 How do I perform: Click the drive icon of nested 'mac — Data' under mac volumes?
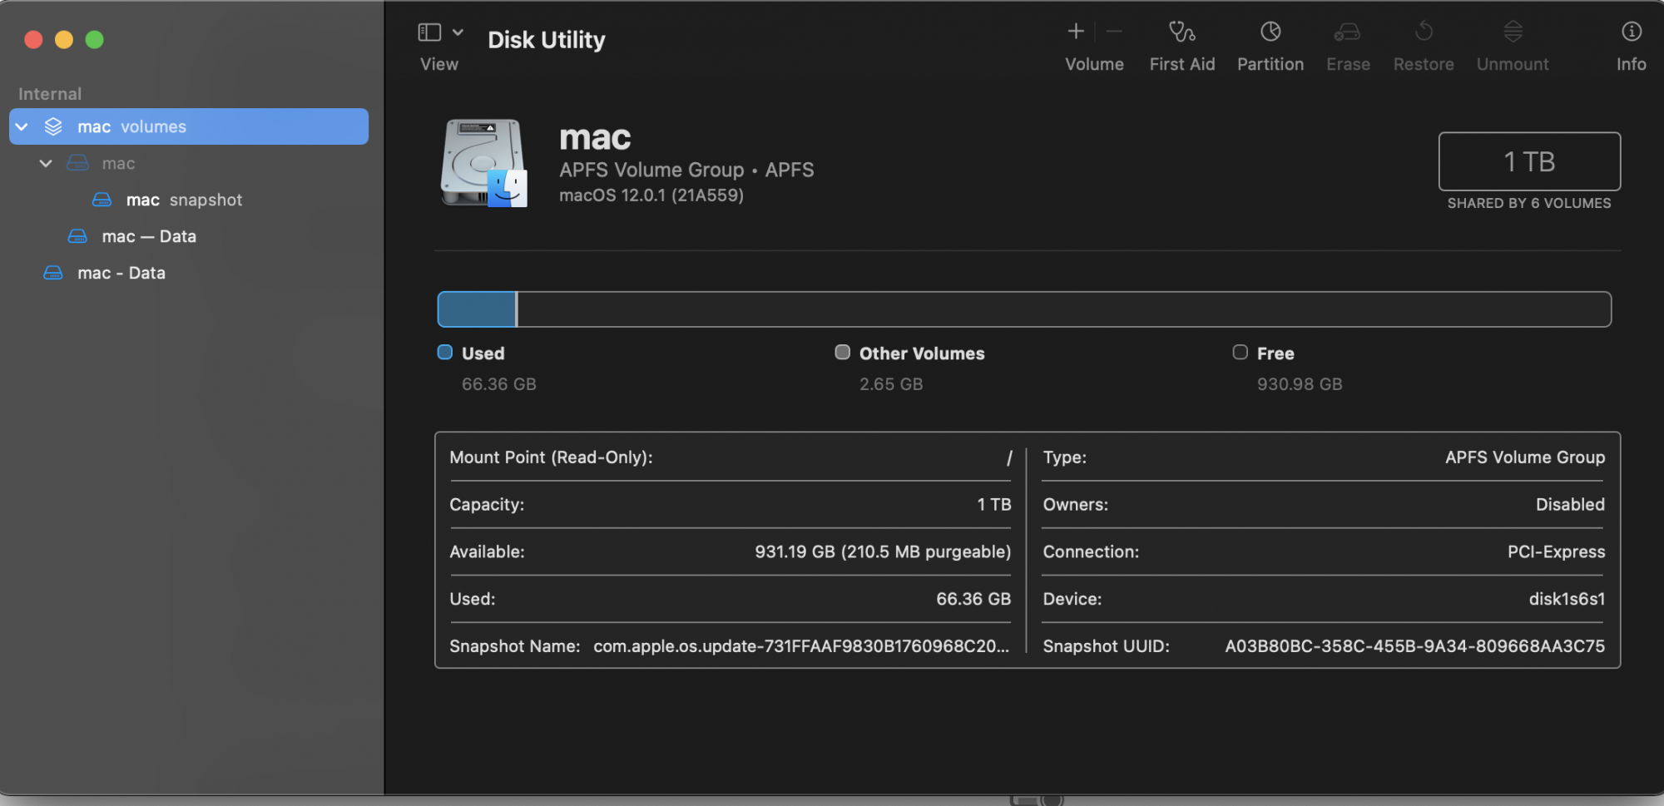[77, 236]
